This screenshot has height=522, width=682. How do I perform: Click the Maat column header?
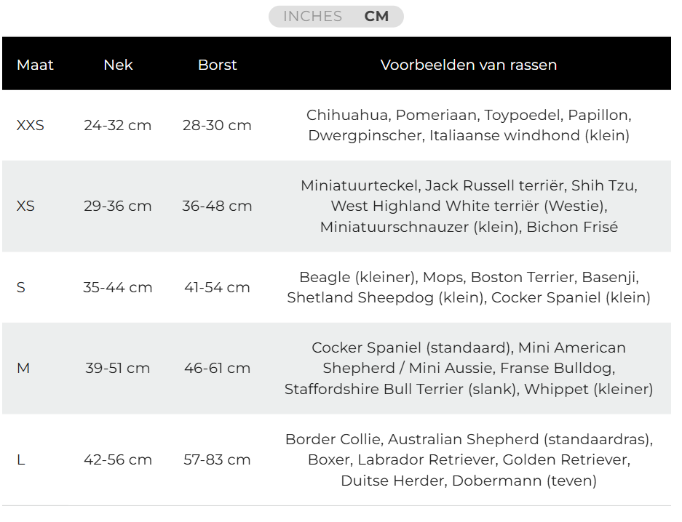(x=35, y=65)
